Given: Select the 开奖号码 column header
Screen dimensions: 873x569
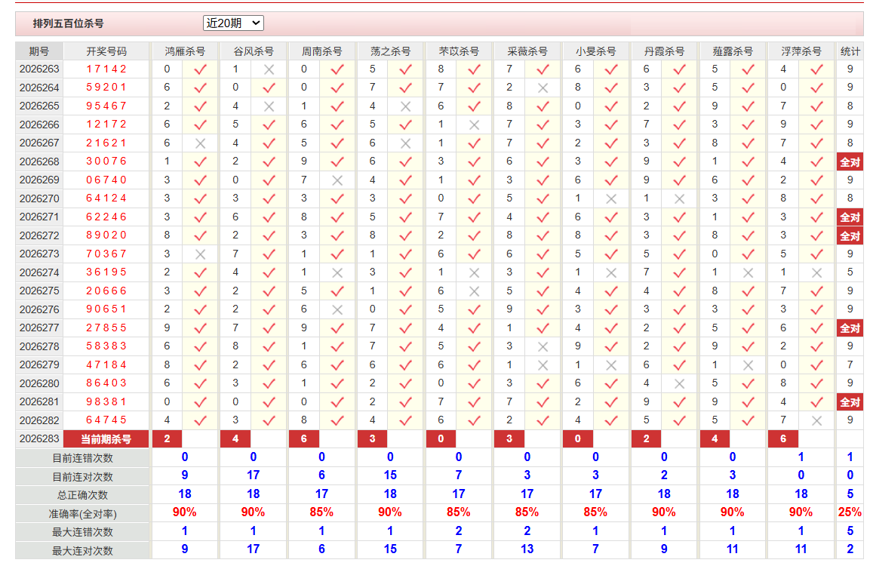Looking at the screenshot, I should (x=106, y=51).
